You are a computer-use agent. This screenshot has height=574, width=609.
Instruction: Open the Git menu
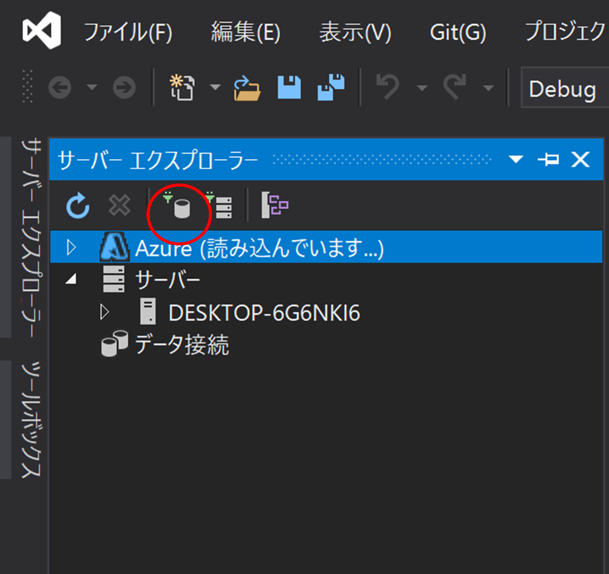point(457,33)
